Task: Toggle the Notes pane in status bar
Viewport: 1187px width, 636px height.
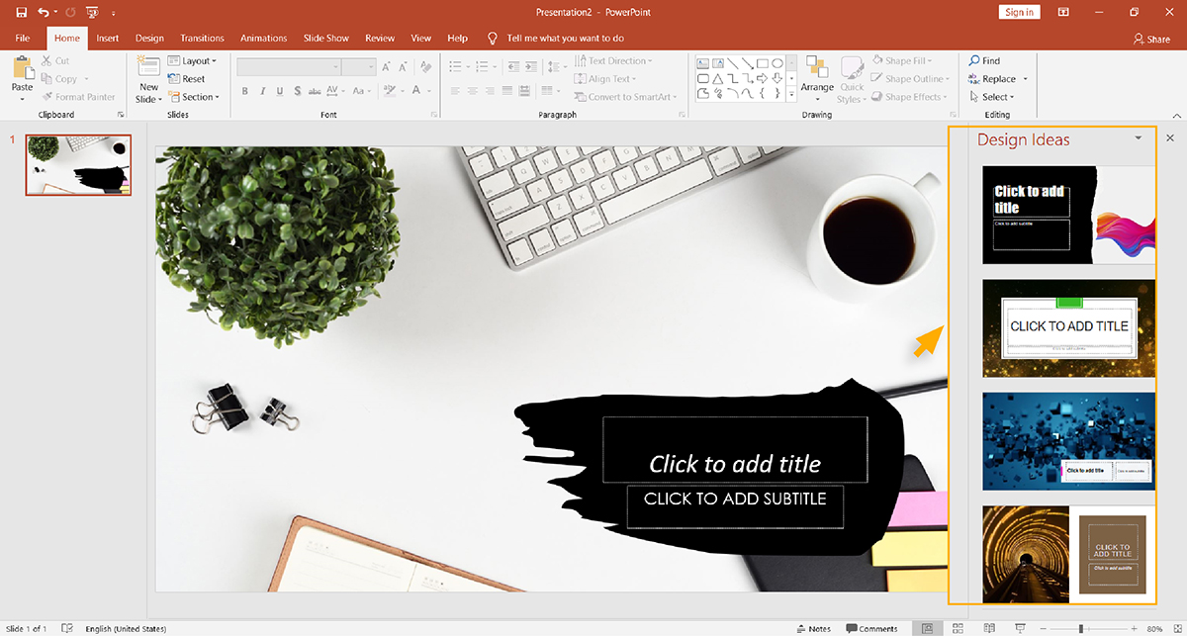Action: [x=813, y=628]
